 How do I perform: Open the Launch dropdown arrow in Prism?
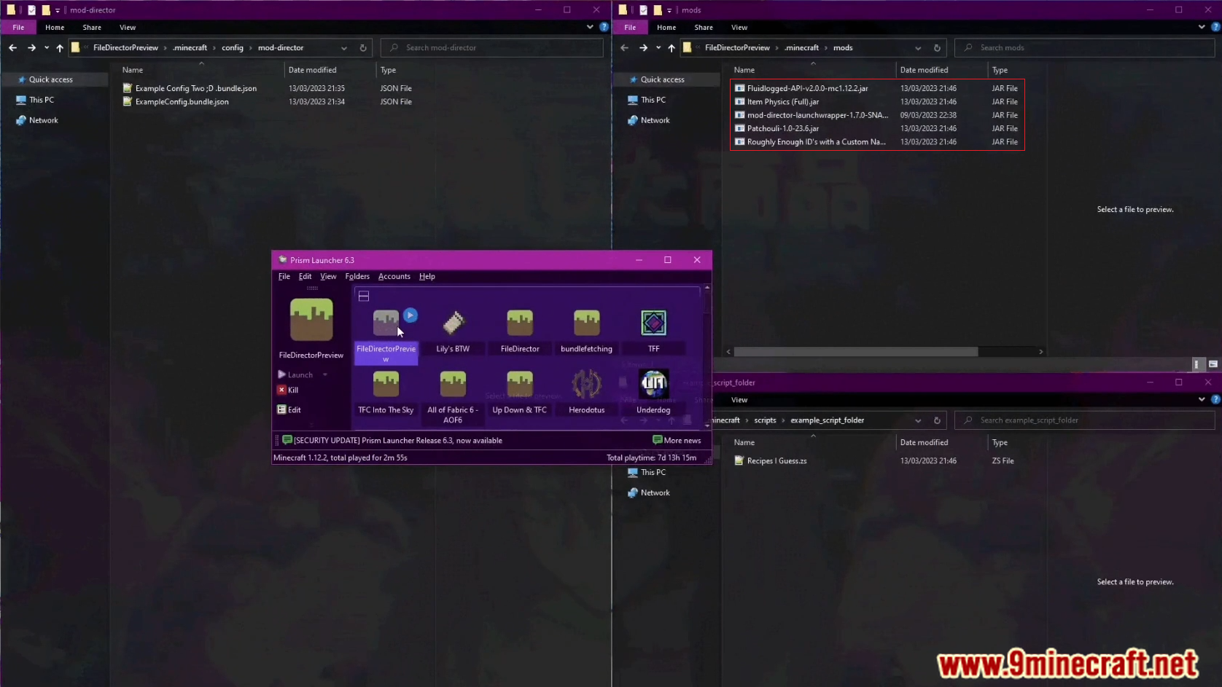click(x=324, y=374)
